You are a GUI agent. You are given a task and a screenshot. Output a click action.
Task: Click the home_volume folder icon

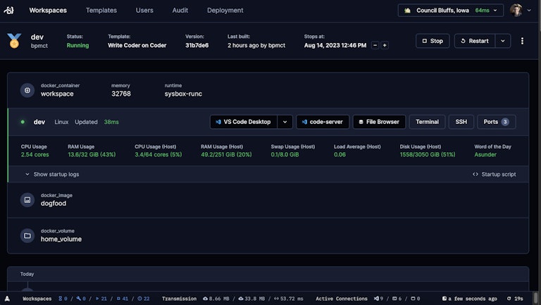pos(27,235)
